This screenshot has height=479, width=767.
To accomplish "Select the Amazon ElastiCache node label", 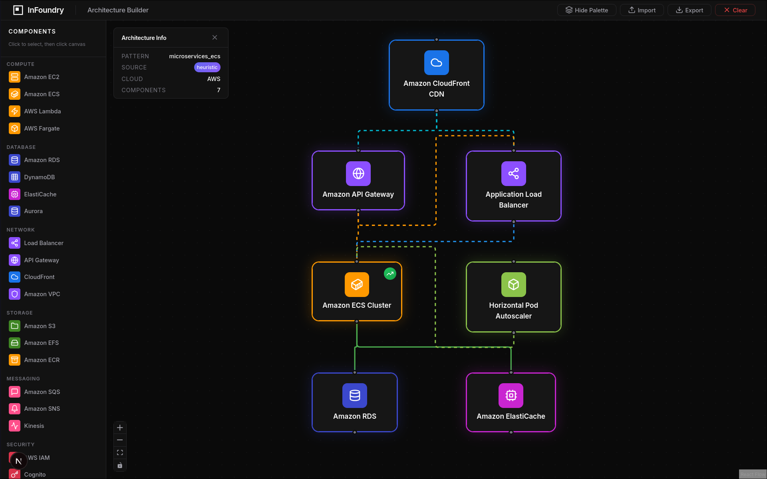I will [511, 416].
